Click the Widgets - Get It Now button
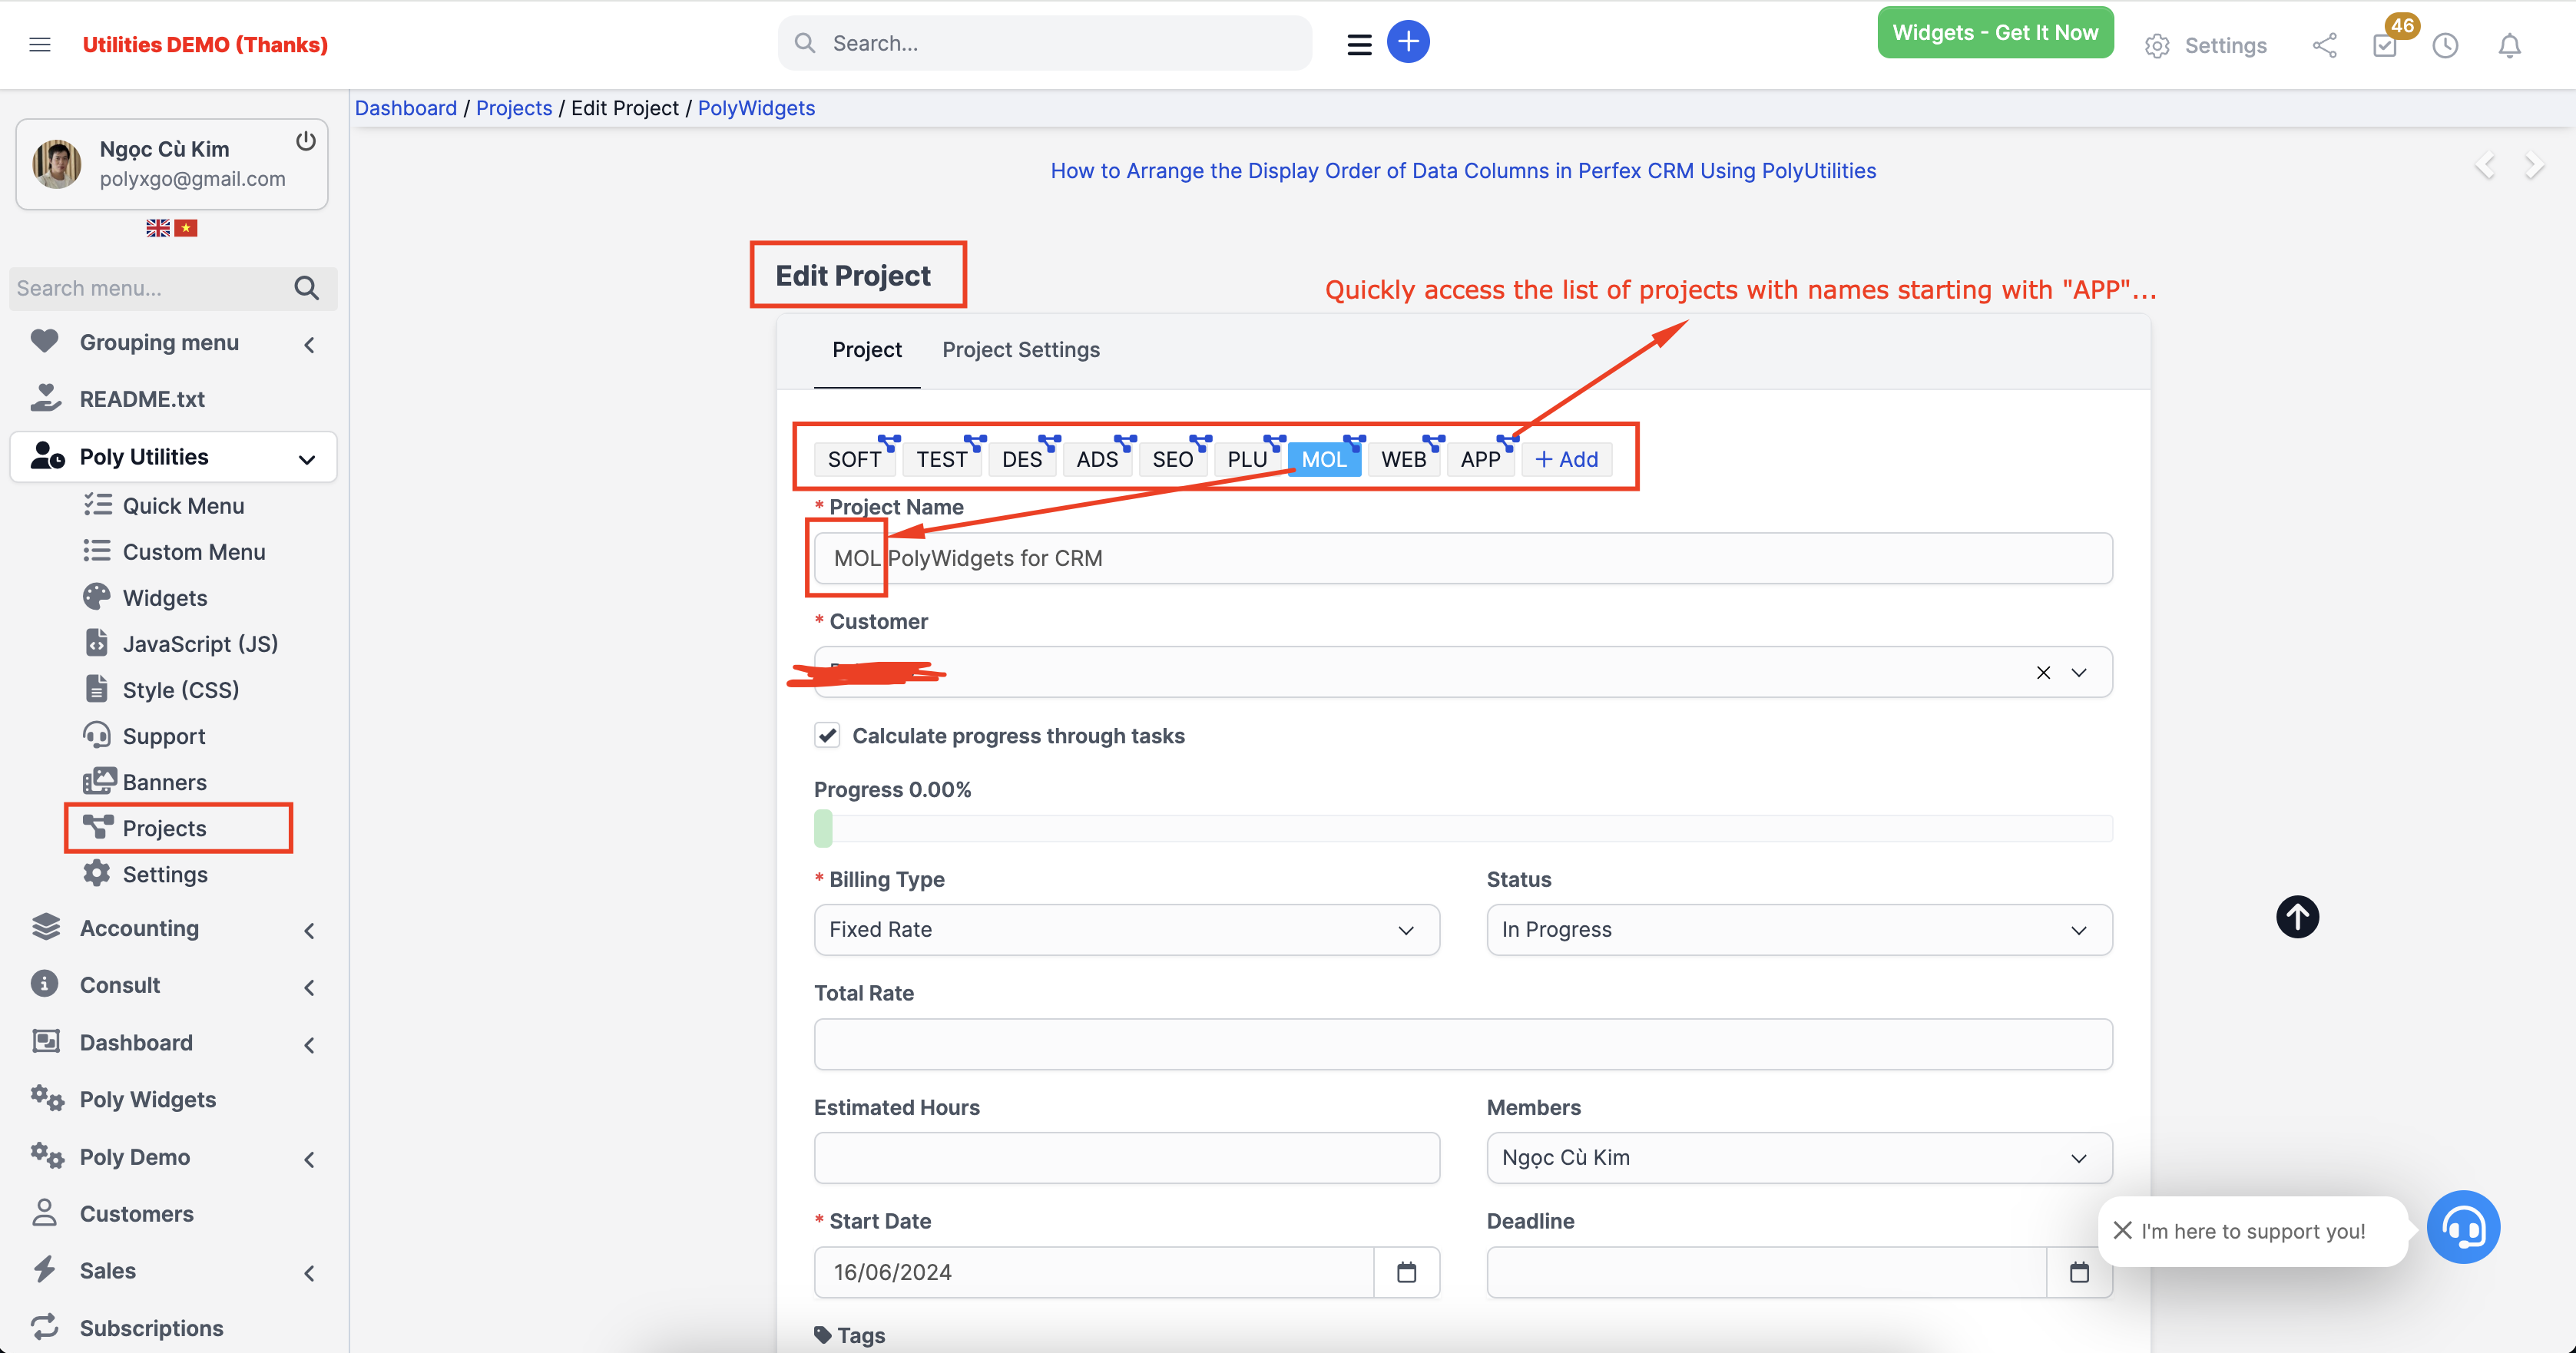This screenshot has width=2576, height=1353. tap(1995, 32)
